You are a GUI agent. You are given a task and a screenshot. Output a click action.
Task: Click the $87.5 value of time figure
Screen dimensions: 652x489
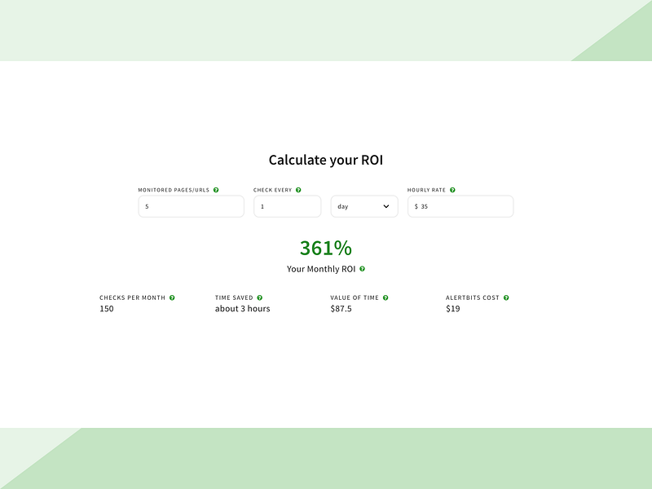(x=341, y=309)
